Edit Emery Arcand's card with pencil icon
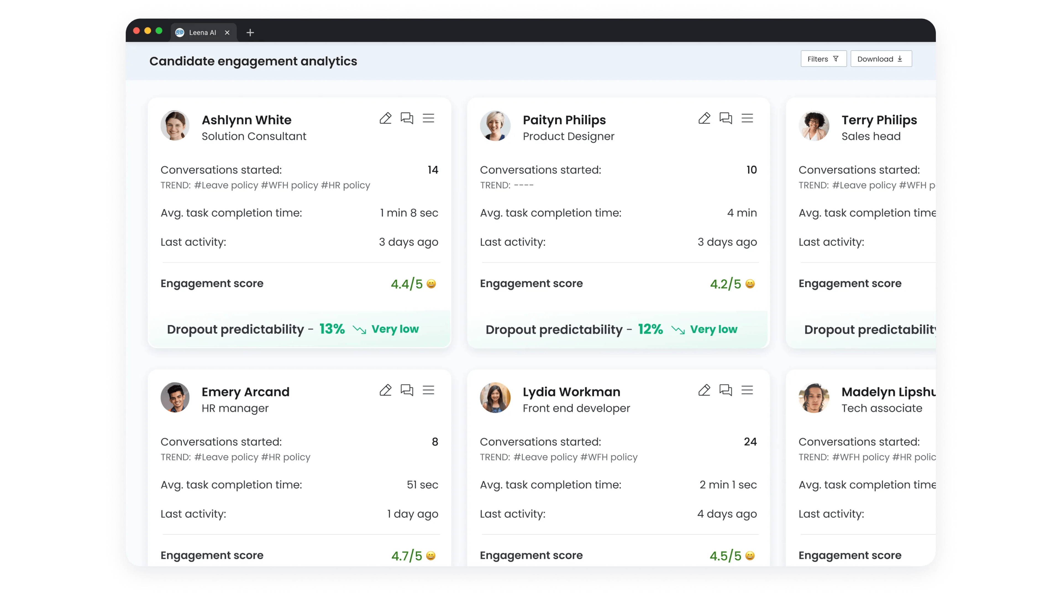The height and width of the screenshot is (597, 1061). [385, 390]
